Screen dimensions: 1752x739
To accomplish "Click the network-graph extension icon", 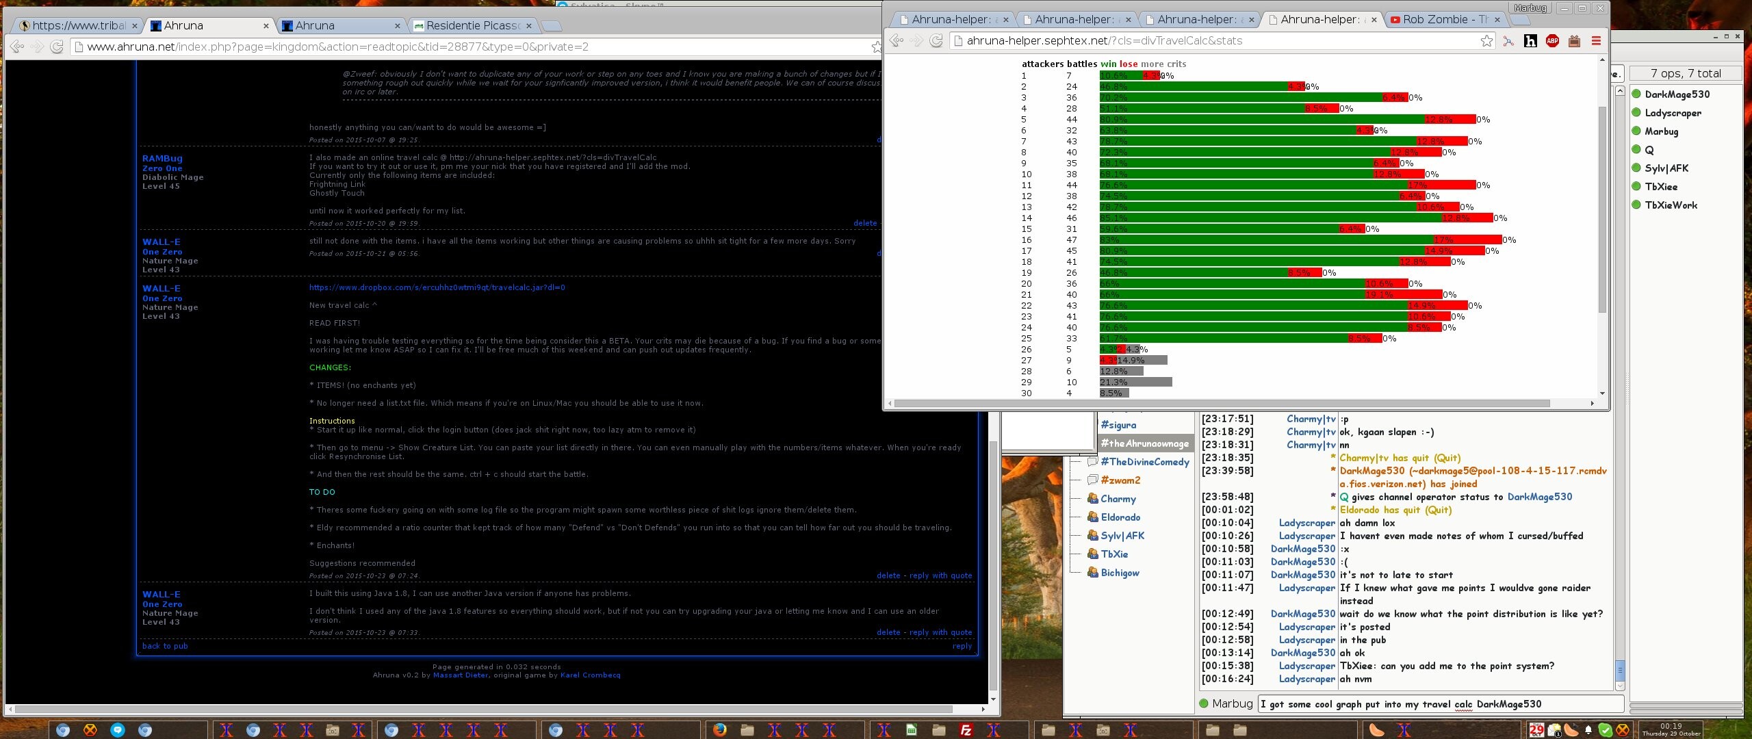I will click(1508, 41).
